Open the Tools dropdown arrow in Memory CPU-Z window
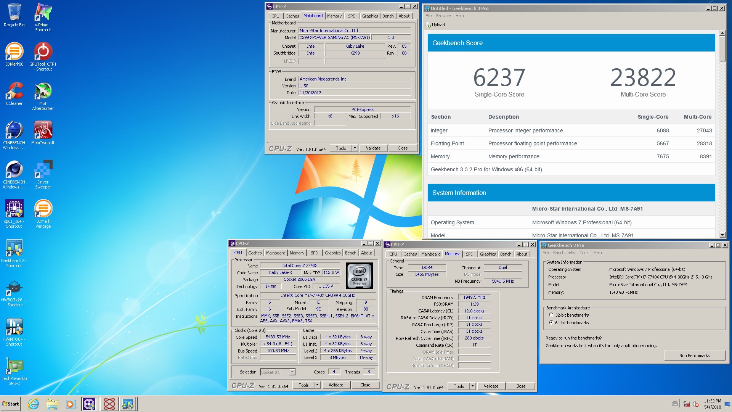732x412 pixels. (472, 386)
